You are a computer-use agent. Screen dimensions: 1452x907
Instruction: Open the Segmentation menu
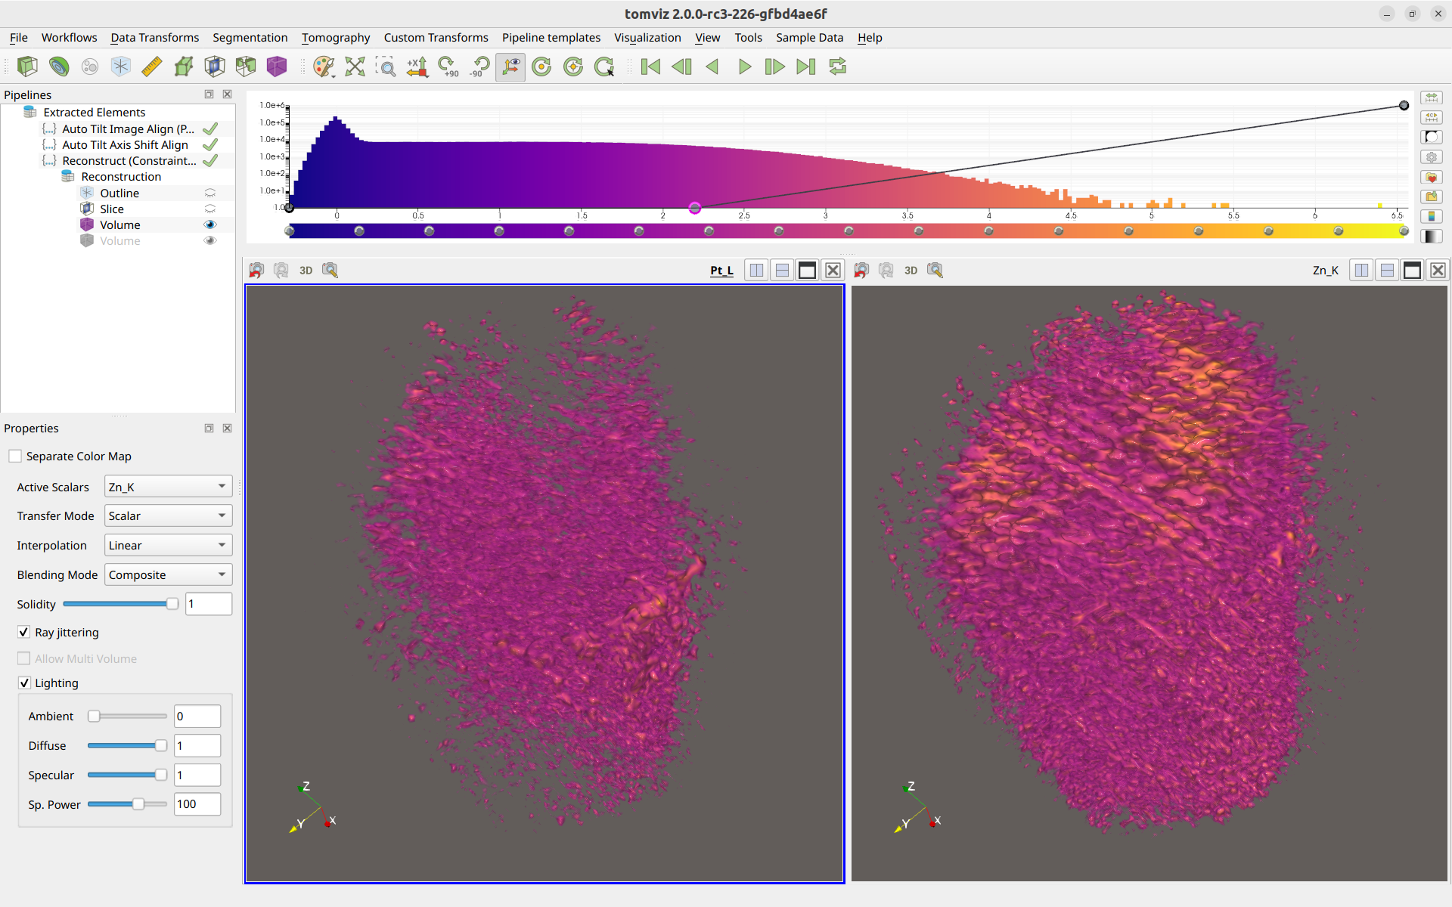[250, 37]
